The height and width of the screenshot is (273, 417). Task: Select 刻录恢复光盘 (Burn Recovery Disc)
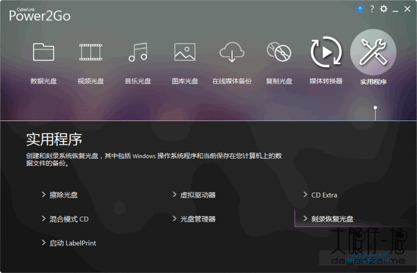click(332, 219)
